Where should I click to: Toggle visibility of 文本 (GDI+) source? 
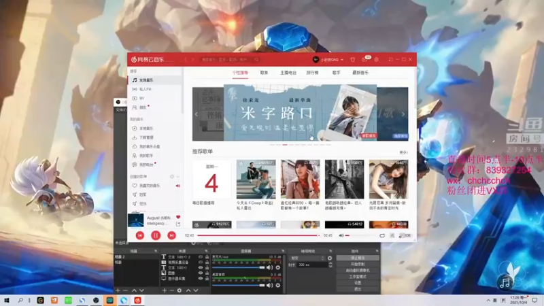point(201,268)
